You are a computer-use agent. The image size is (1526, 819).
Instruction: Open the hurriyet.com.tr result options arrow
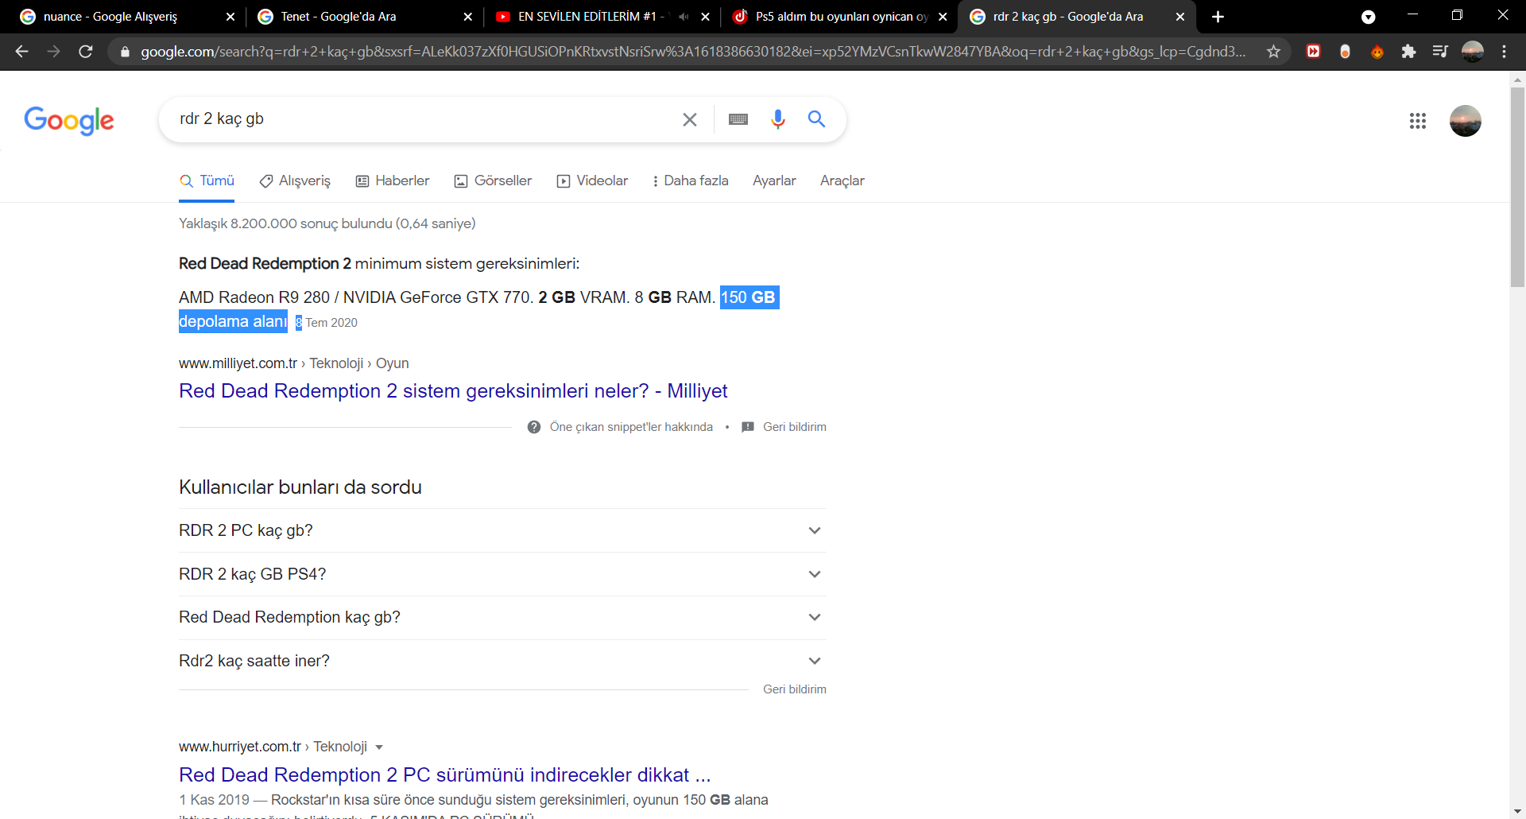coord(379,747)
